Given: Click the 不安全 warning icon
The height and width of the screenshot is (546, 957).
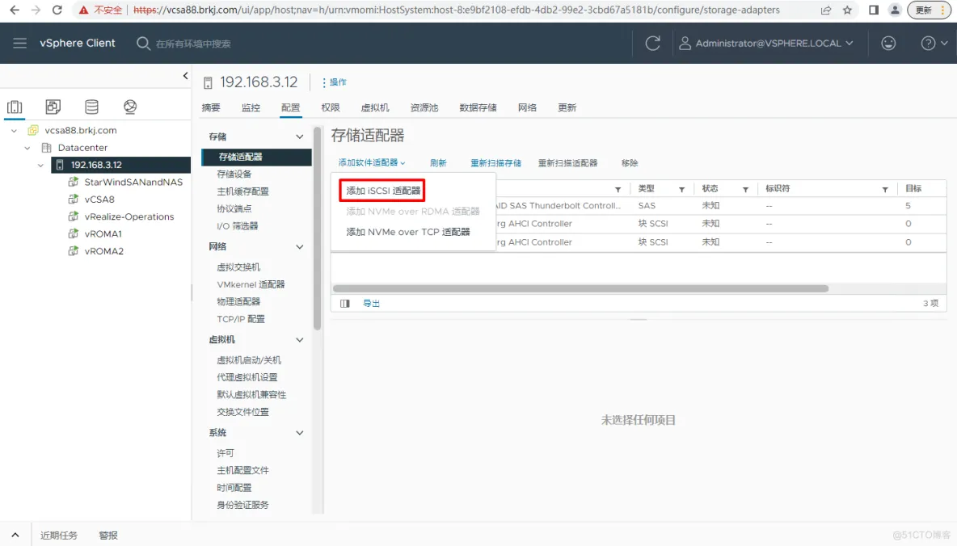Looking at the screenshot, I should point(83,10).
